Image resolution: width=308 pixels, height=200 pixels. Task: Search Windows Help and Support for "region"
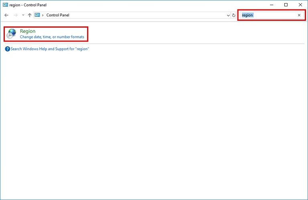tap(50, 49)
